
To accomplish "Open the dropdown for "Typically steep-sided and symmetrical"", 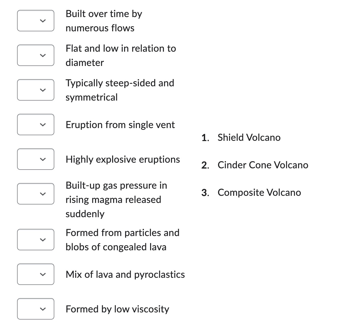I will (x=35, y=90).
